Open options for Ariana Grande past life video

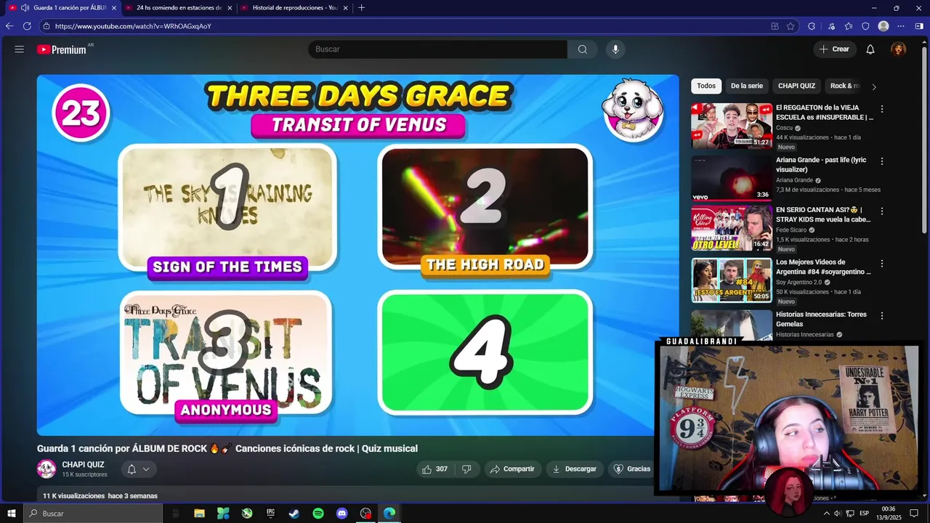tap(882, 161)
